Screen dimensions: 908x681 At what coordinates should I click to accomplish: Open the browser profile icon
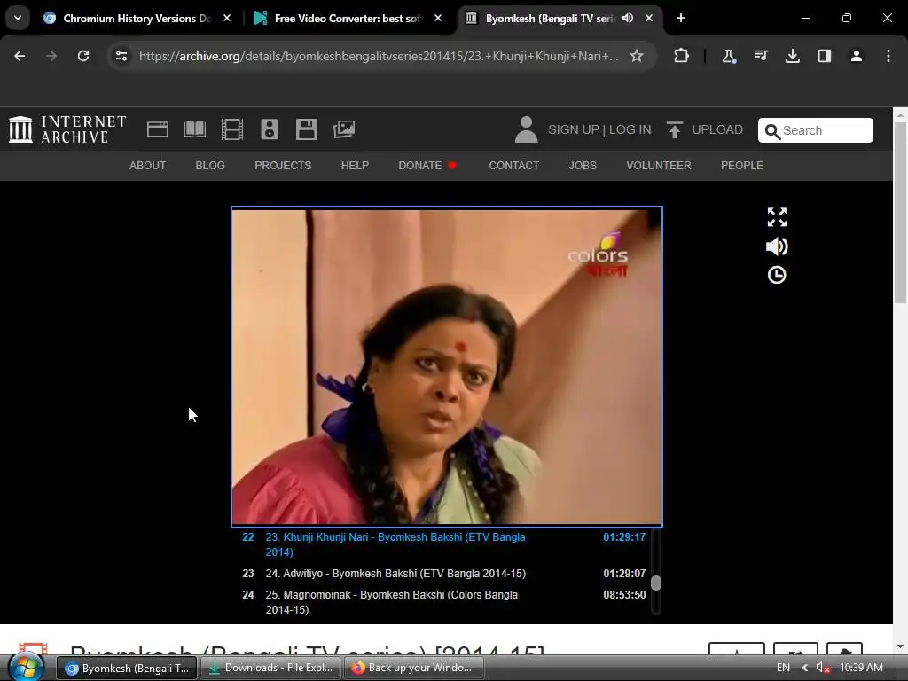[x=857, y=56]
